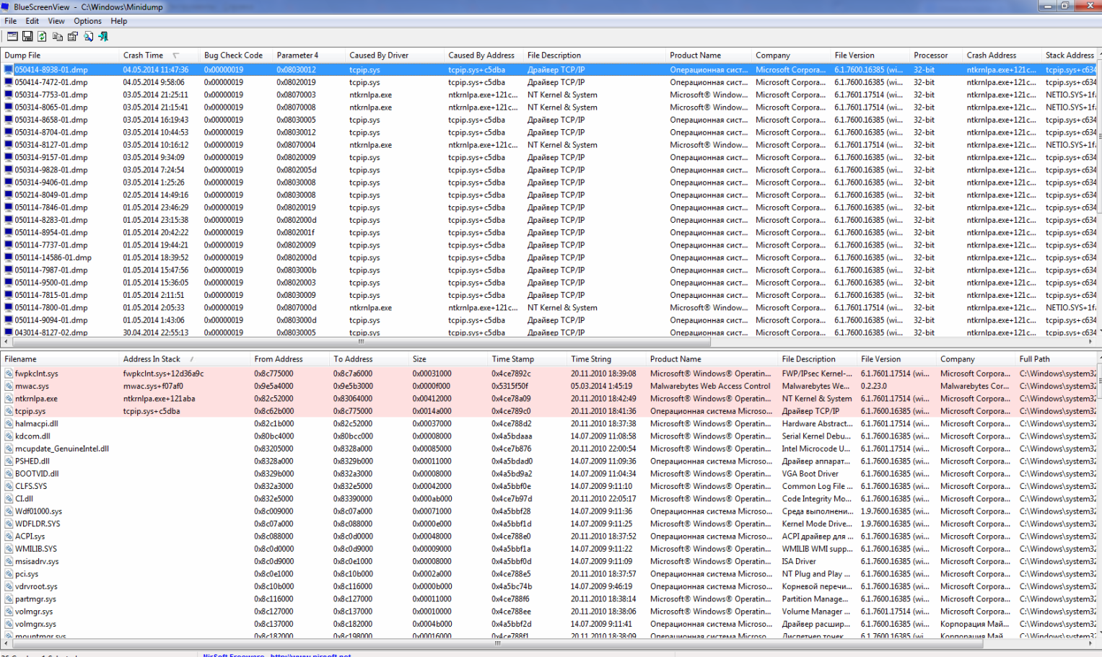This screenshot has height=657, width=1102.
Task: Click the file icon beside halmacpi.dll
Action: click(9, 423)
